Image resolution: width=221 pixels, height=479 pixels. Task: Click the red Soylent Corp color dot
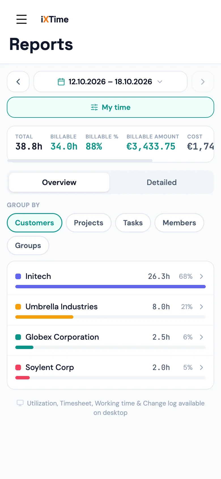coord(18,367)
